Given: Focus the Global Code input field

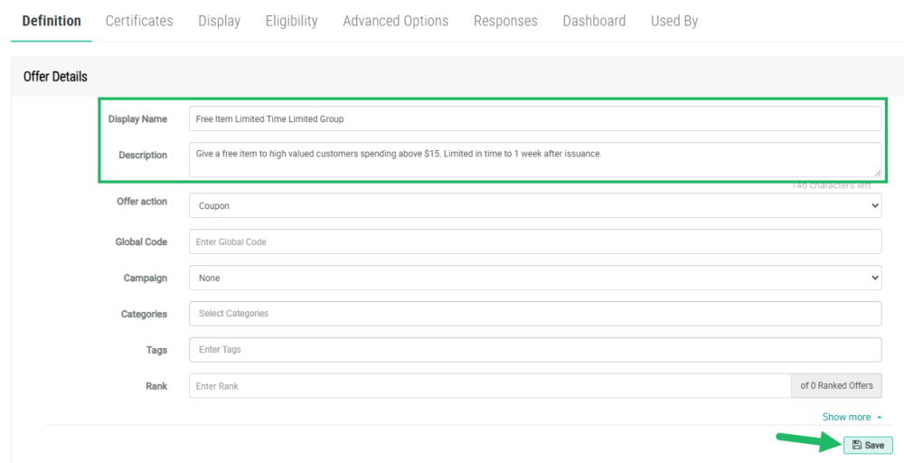Looking at the screenshot, I should [x=534, y=241].
